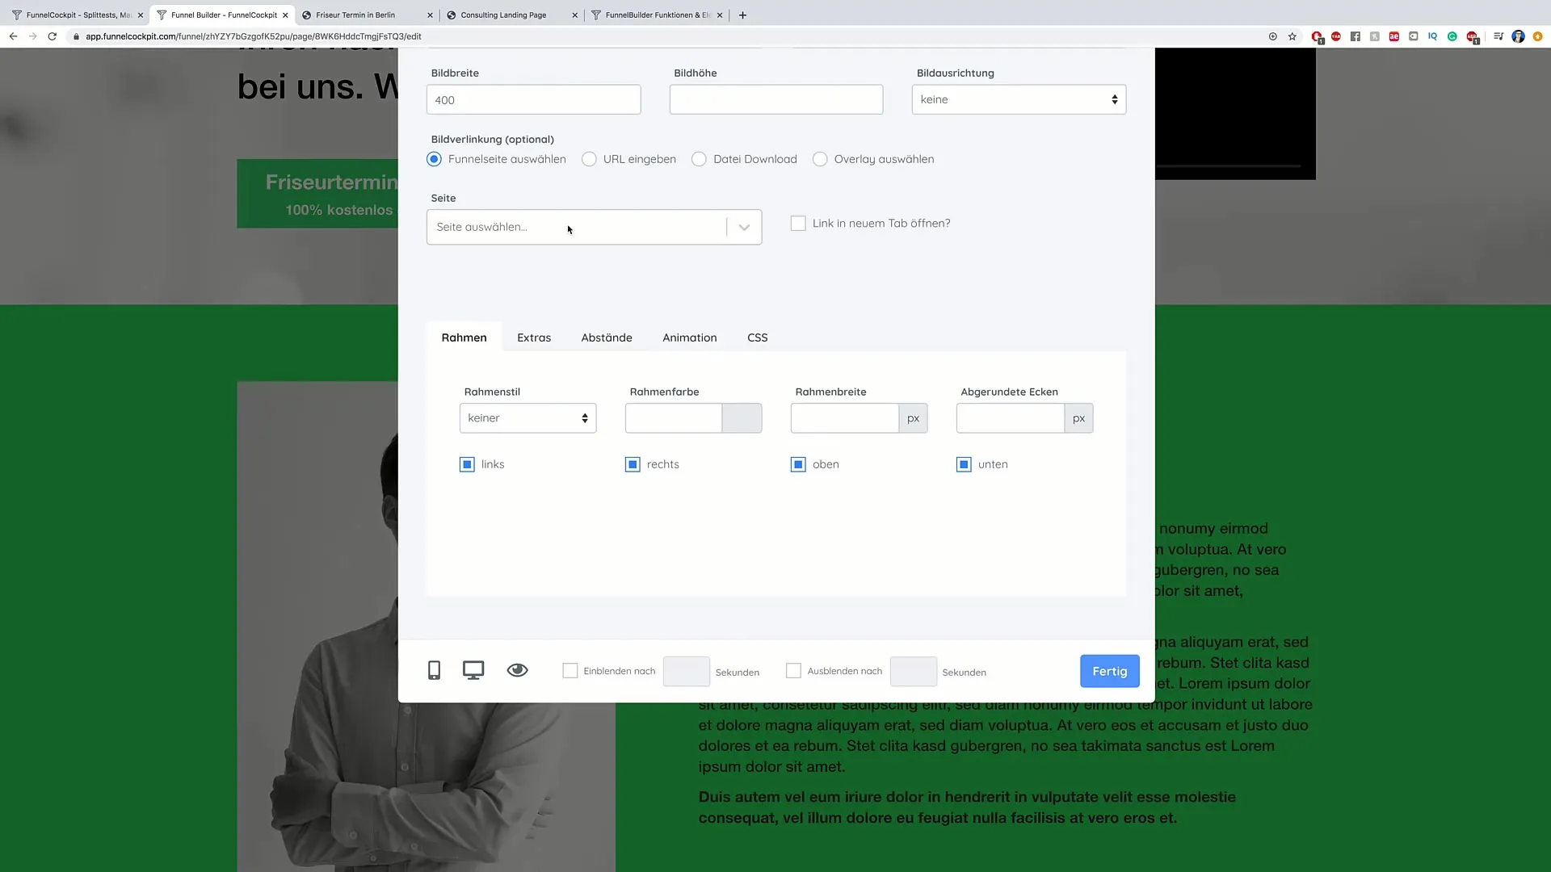
Task: Close the Friseur Termin in Berlin tab
Action: click(430, 15)
